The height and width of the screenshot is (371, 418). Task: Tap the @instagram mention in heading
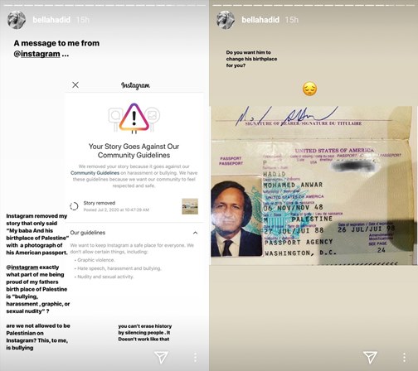[x=36, y=54]
